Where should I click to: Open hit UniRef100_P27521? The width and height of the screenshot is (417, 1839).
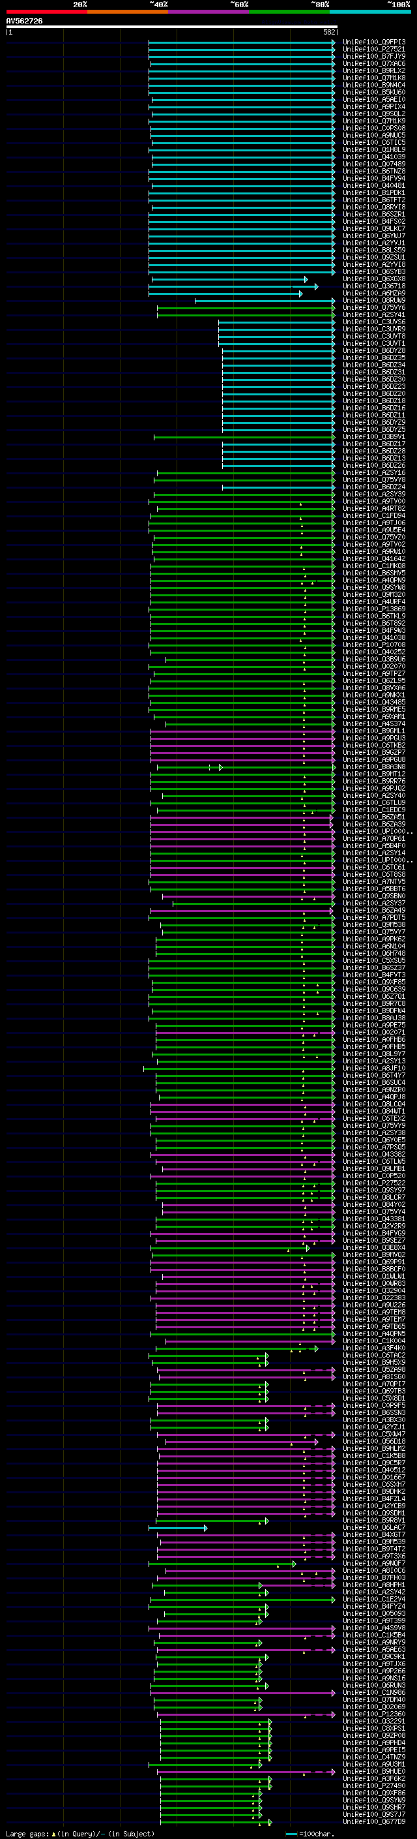(x=373, y=50)
